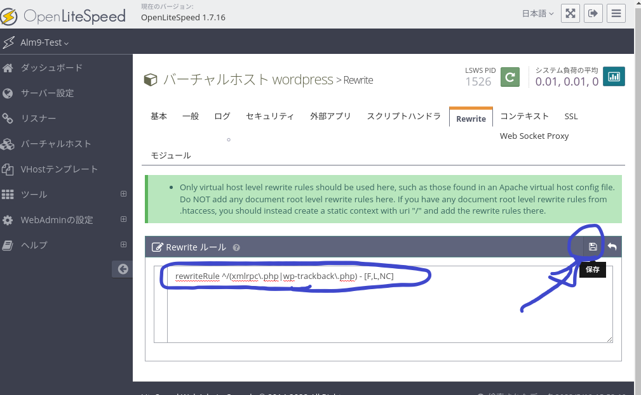Switch to the 一般 tab

(x=191, y=116)
